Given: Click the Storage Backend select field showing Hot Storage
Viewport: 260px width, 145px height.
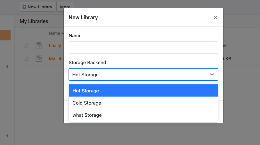Looking at the screenshot, I should (138, 74).
